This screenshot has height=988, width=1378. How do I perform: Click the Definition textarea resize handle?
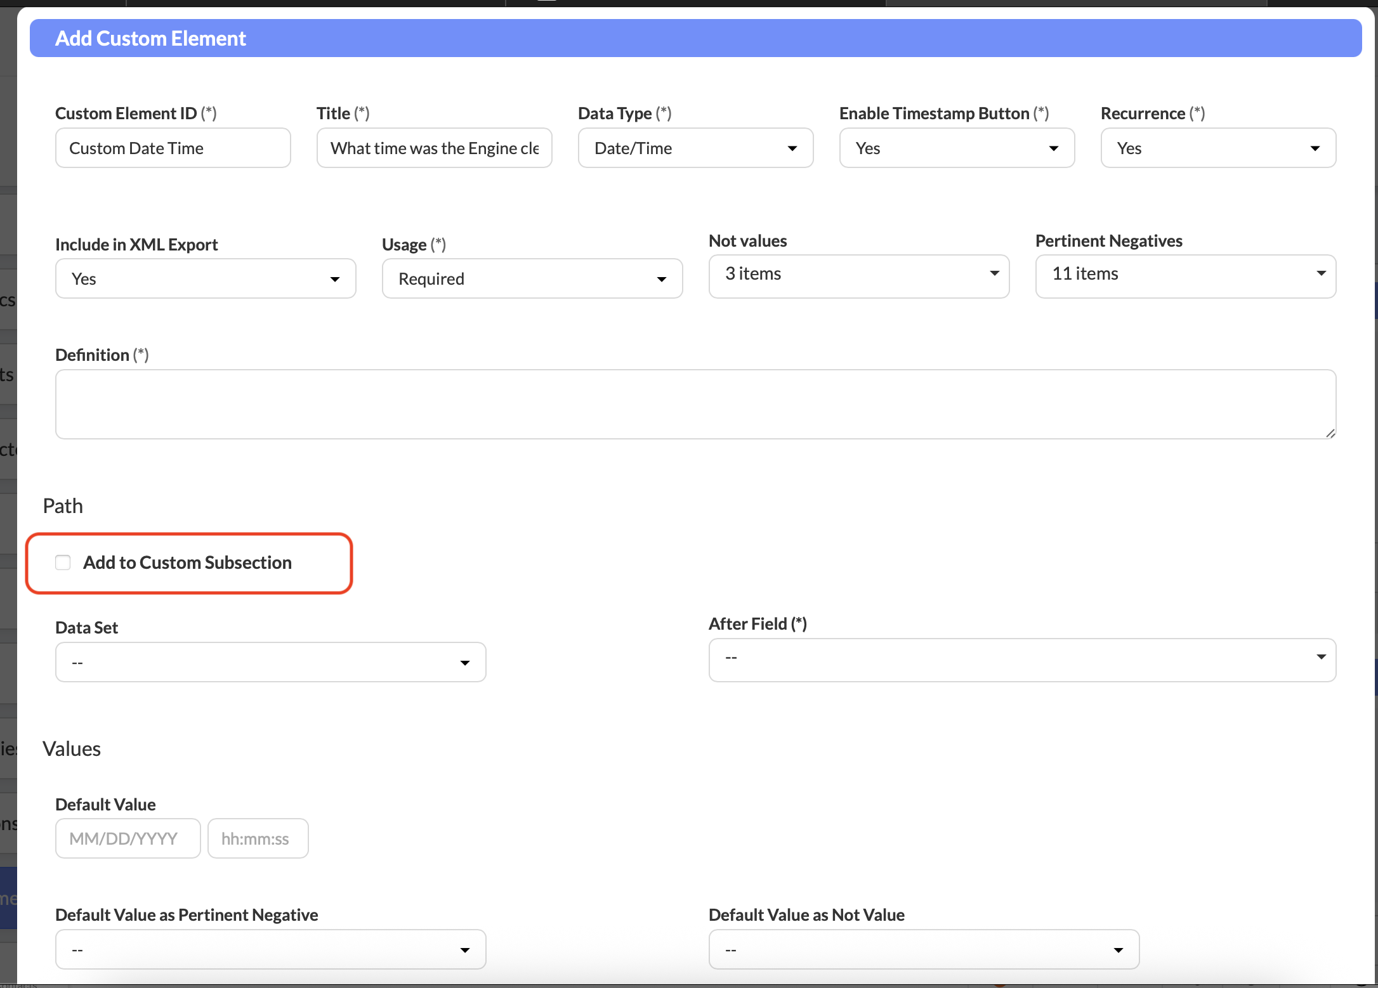click(x=1330, y=433)
